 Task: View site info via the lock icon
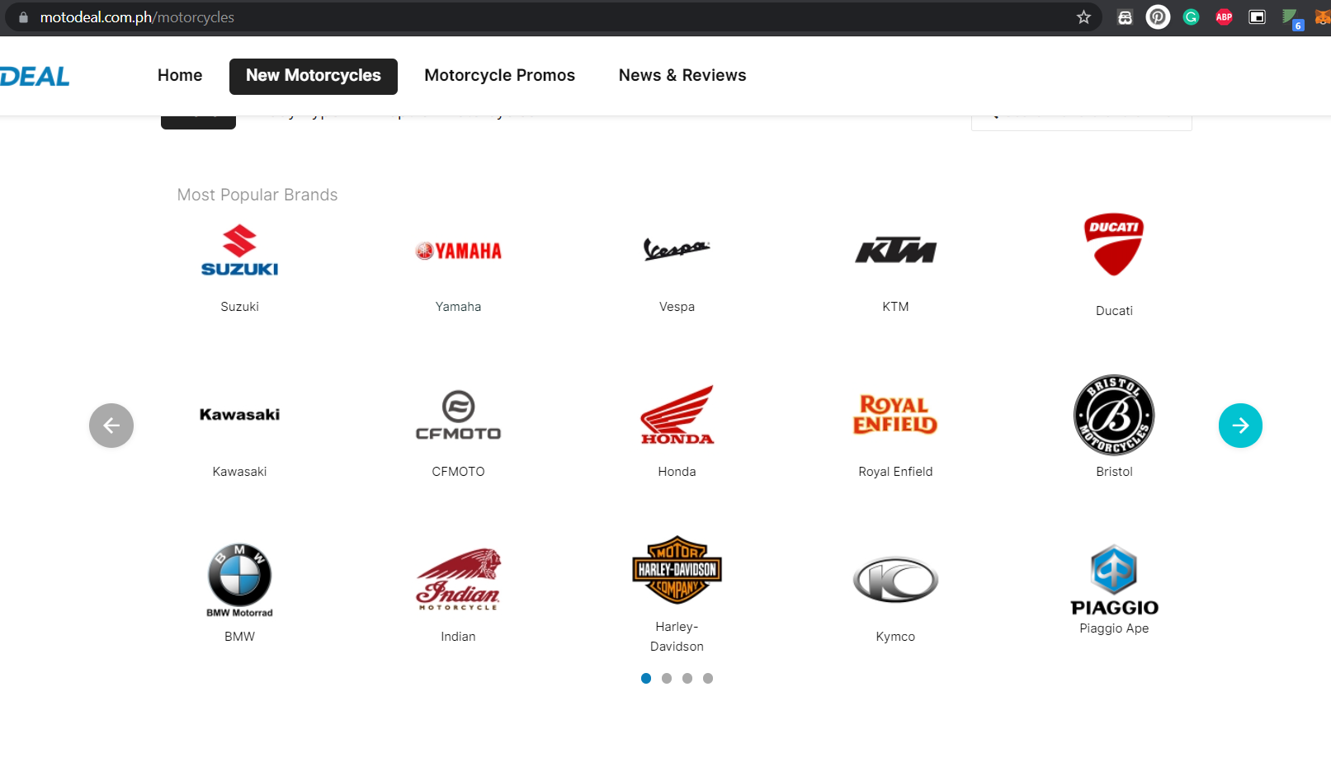pyautogui.click(x=23, y=17)
